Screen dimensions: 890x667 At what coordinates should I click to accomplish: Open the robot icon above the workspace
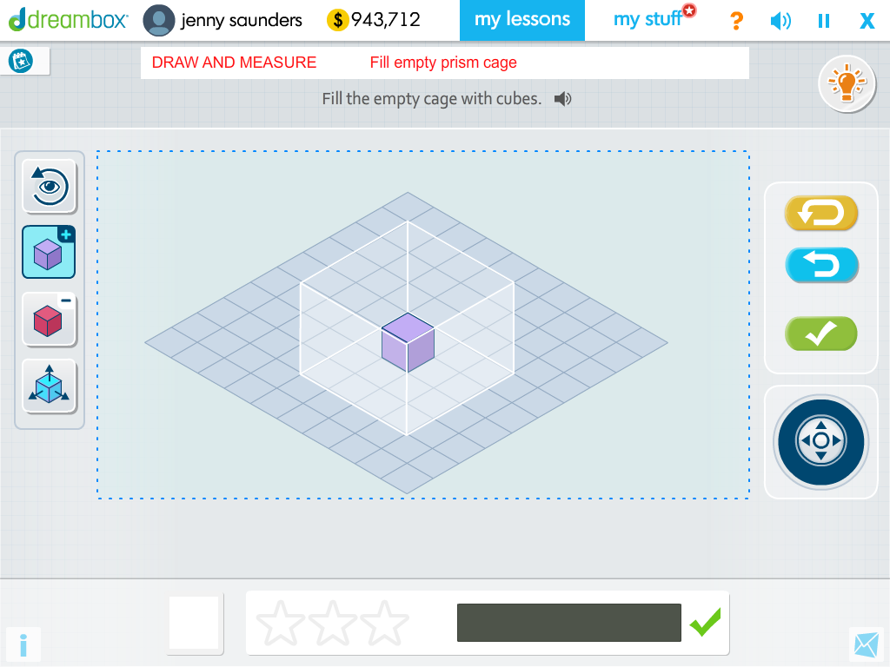click(19, 61)
